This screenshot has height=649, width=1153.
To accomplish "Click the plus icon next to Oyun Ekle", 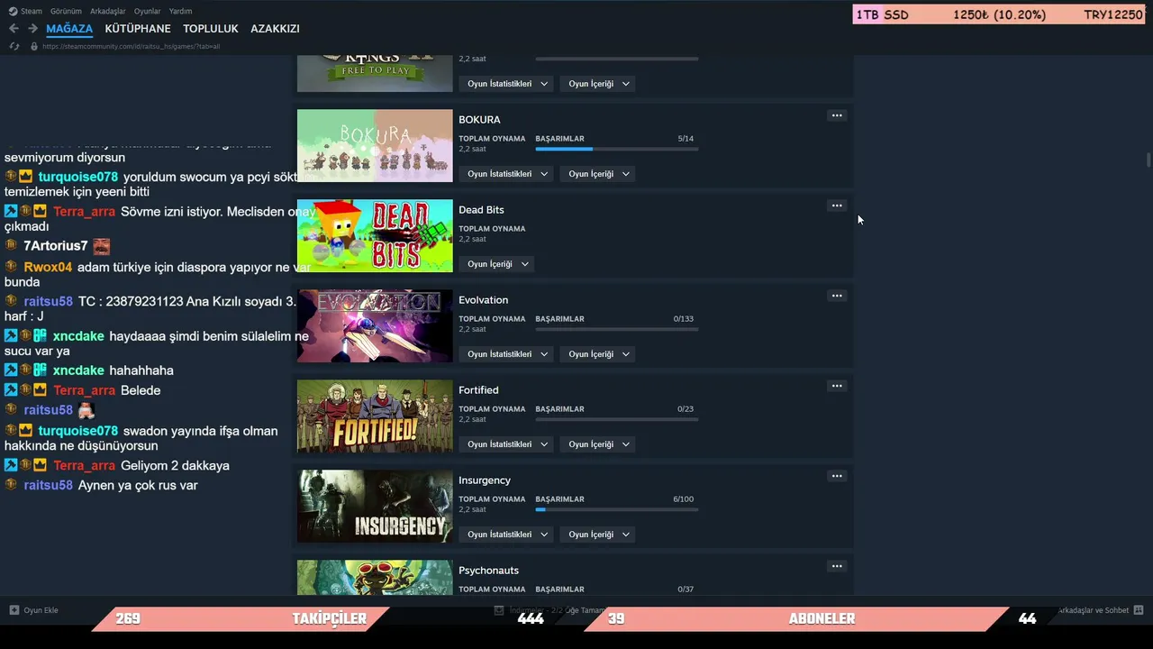I will (x=14, y=610).
